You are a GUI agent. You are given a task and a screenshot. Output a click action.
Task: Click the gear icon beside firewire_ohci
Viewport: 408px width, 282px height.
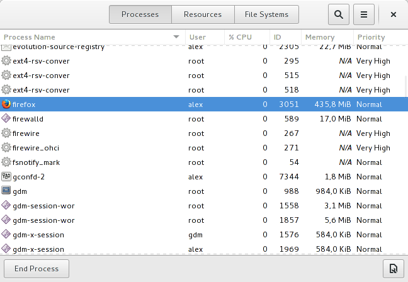pos(6,148)
